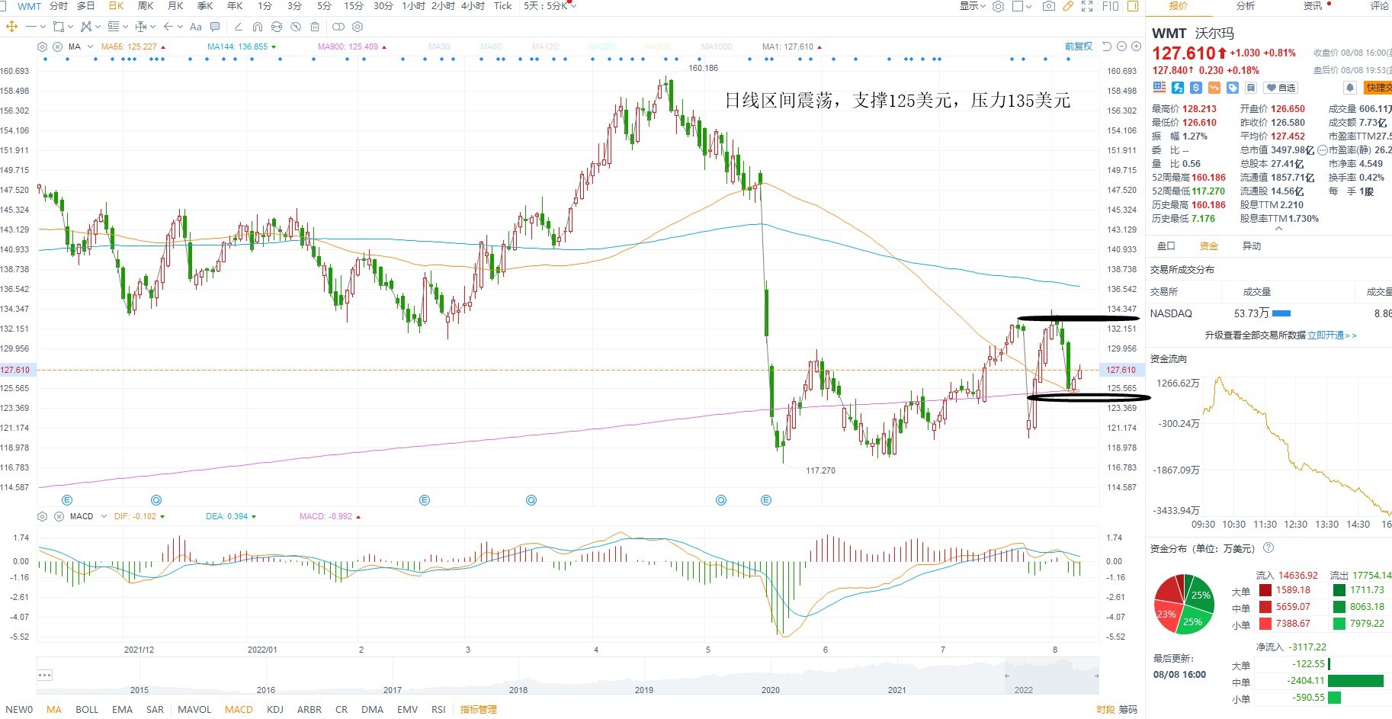Select the comment bubble drawing tool
The height and width of the screenshot is (719, 1392).
[215, 27]
